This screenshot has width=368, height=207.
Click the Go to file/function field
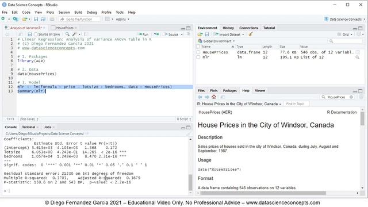tap(79, 19)
